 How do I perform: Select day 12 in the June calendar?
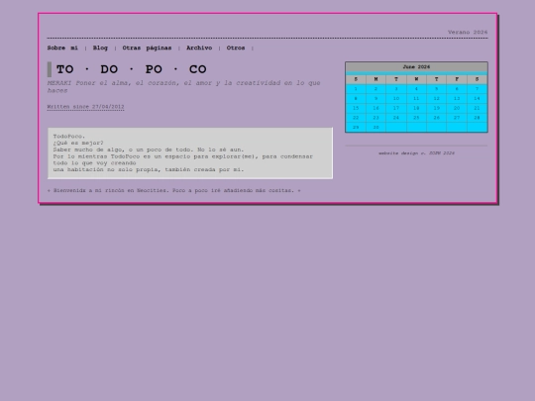point(436,99)
